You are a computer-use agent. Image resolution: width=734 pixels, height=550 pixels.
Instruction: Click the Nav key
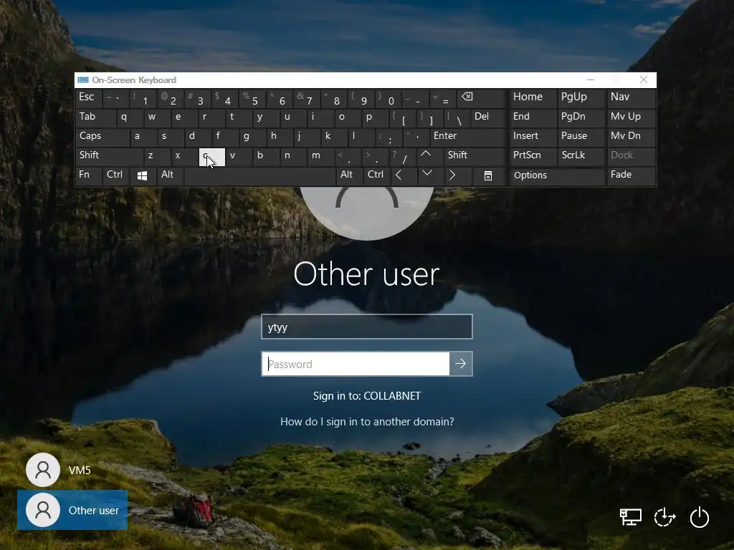coord(631,97)
